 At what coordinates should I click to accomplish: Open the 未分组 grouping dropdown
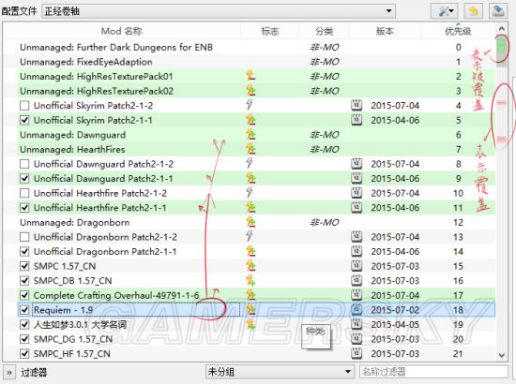(280, 372)
